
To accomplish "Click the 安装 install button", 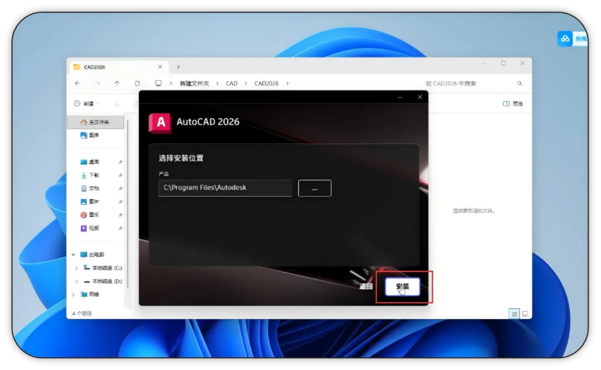I will (x=402, y=287).
